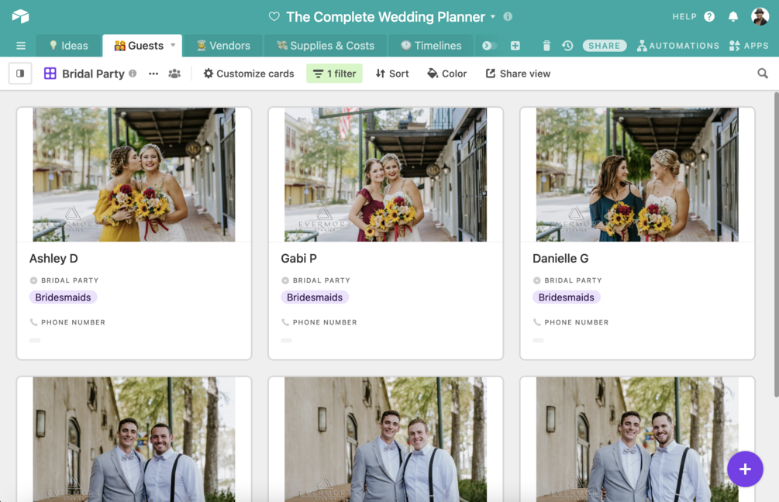Screen dimensions: 779x502
Task: Open the HELP link
Action: coord(684,16)
